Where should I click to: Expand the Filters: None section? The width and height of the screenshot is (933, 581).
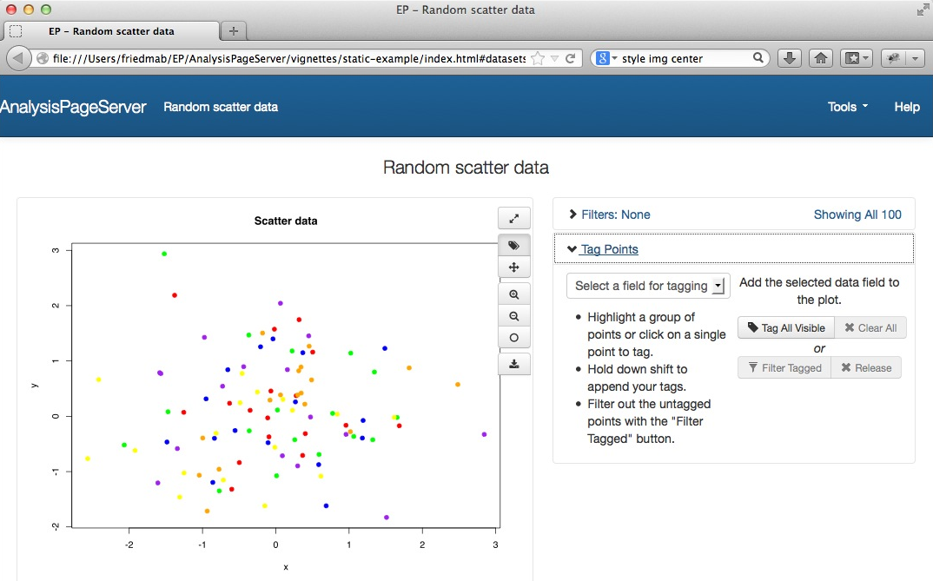pos(609,215)
